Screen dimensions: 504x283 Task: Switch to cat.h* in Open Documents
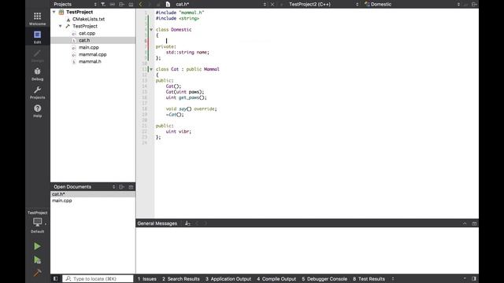[x=93, y=194]
